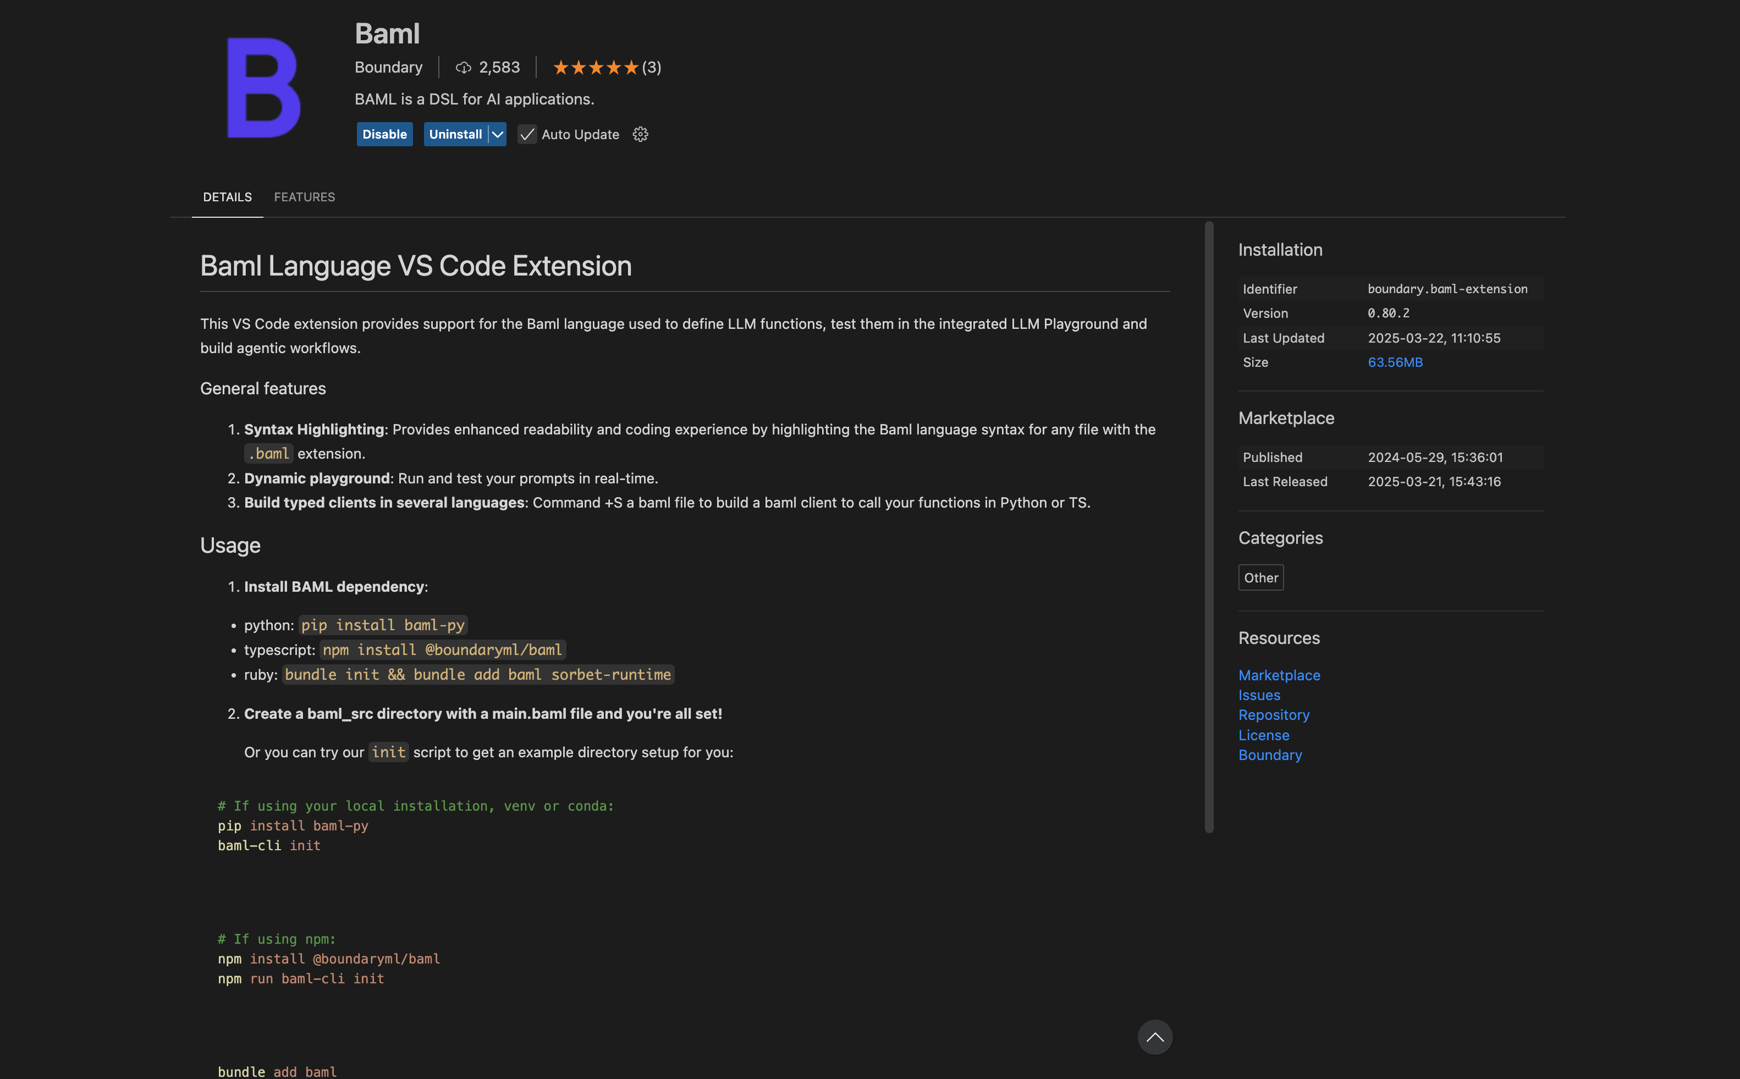This screenshot has height=1079, width=1740.
Task: Click the npm install @boundaryml/baml inline code
Action: 442,650
